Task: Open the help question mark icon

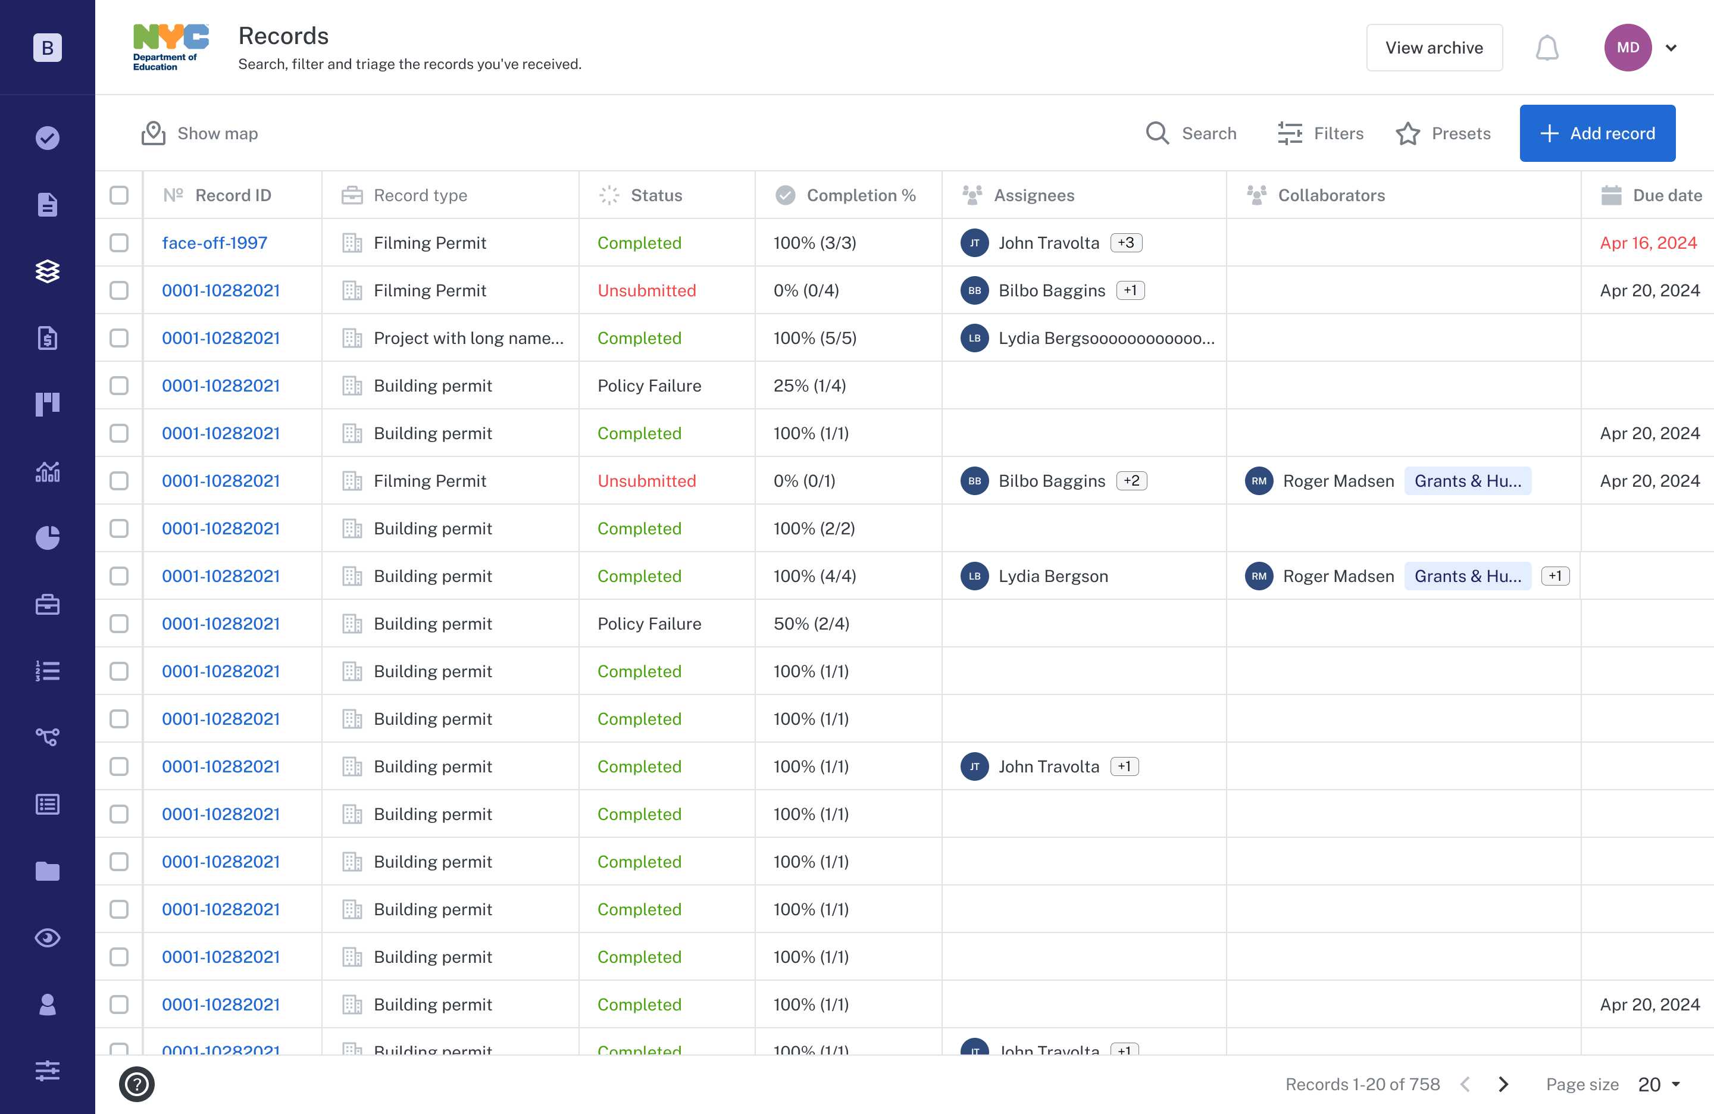Action: (x=137, y=1084)
